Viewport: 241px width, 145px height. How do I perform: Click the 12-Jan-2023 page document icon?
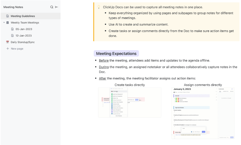12,36
